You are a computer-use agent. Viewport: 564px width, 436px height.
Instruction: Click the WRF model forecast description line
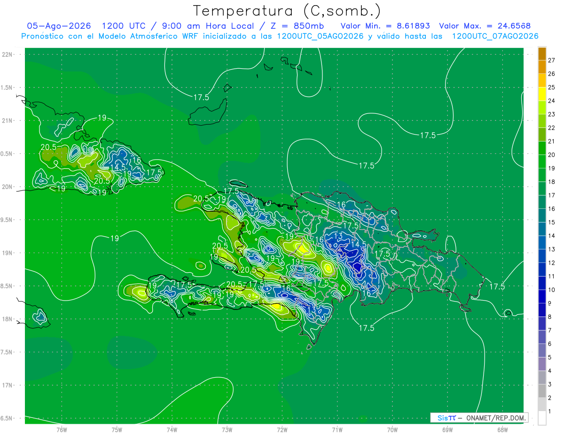[x=280, y=36]
